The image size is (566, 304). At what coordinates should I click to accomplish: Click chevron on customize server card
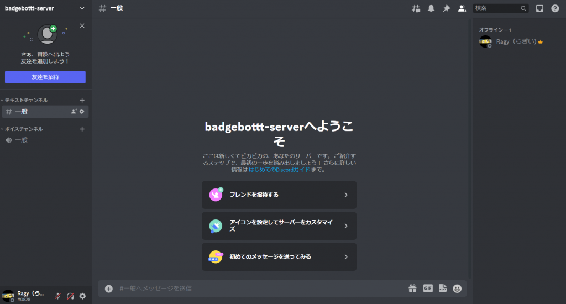(346, 226)
